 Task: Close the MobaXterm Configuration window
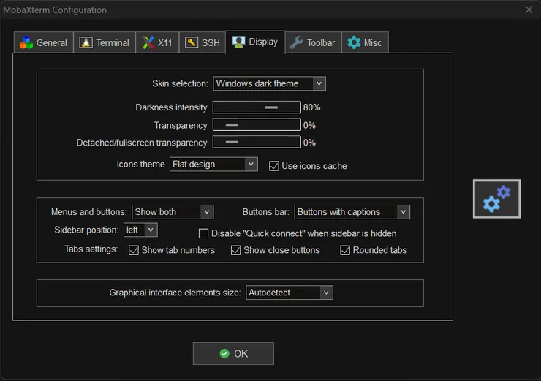point(529,10)
